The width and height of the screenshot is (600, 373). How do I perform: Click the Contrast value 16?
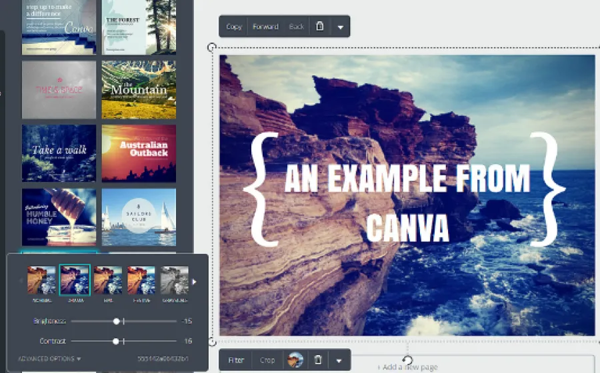click(188, 341)
